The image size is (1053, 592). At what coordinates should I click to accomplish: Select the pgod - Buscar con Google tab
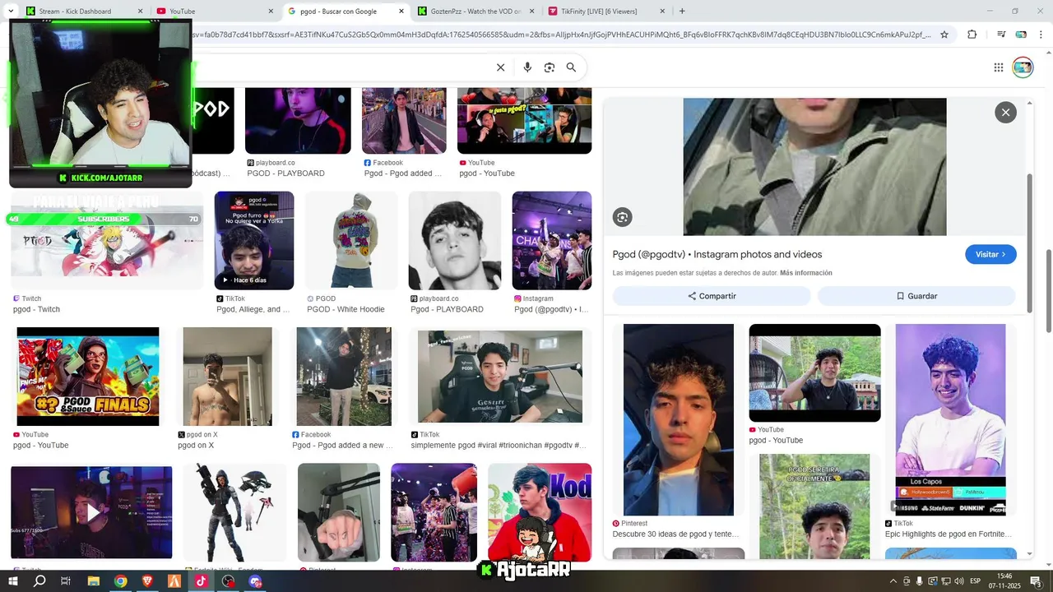click(x=346, y=12)
